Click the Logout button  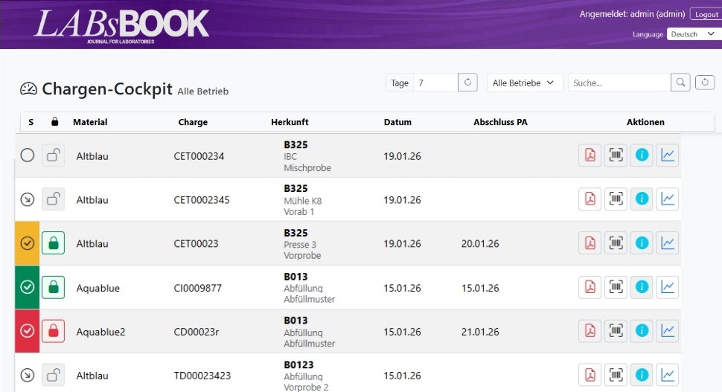click(x=706, y=14)
